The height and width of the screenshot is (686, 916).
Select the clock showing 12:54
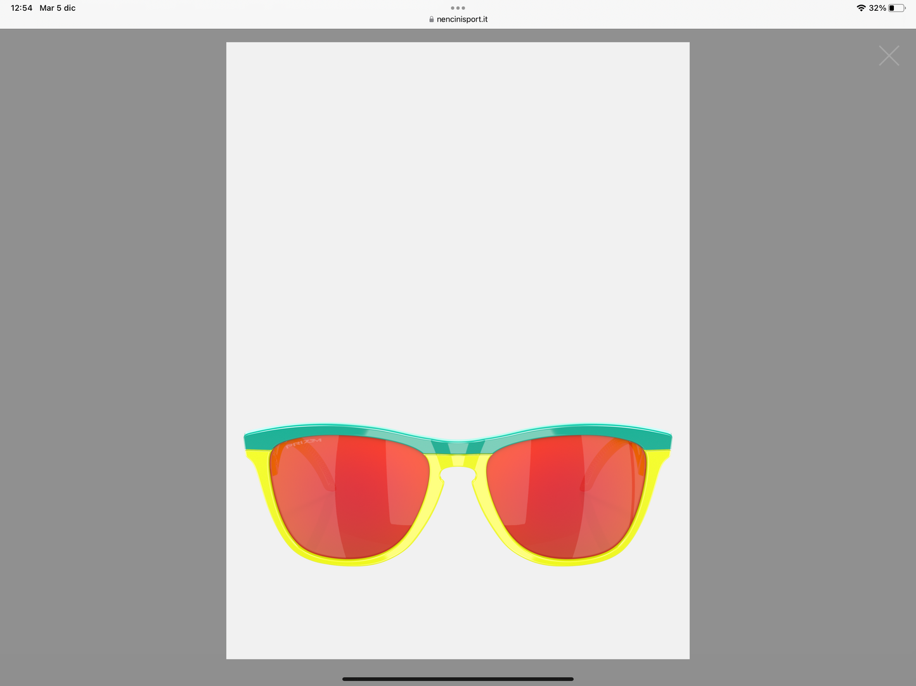(22, 8)
